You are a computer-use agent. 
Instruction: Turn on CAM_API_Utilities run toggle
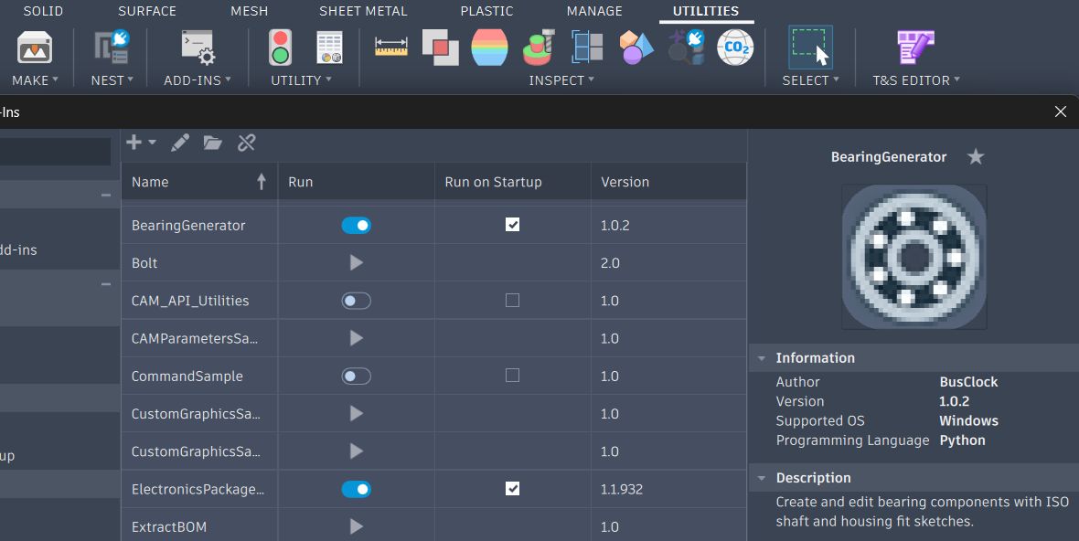tap(356, 301)
